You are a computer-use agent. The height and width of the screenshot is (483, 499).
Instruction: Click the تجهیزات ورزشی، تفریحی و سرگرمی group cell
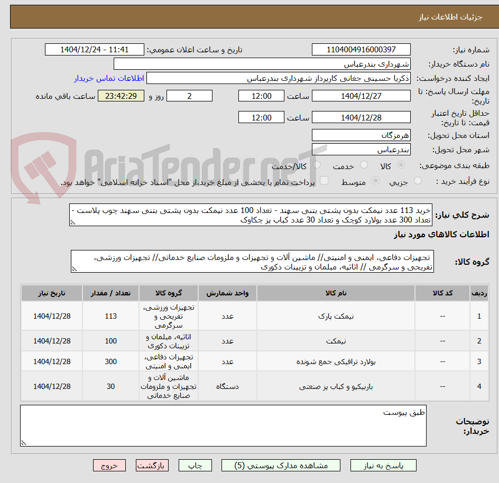tap(168, 316)
